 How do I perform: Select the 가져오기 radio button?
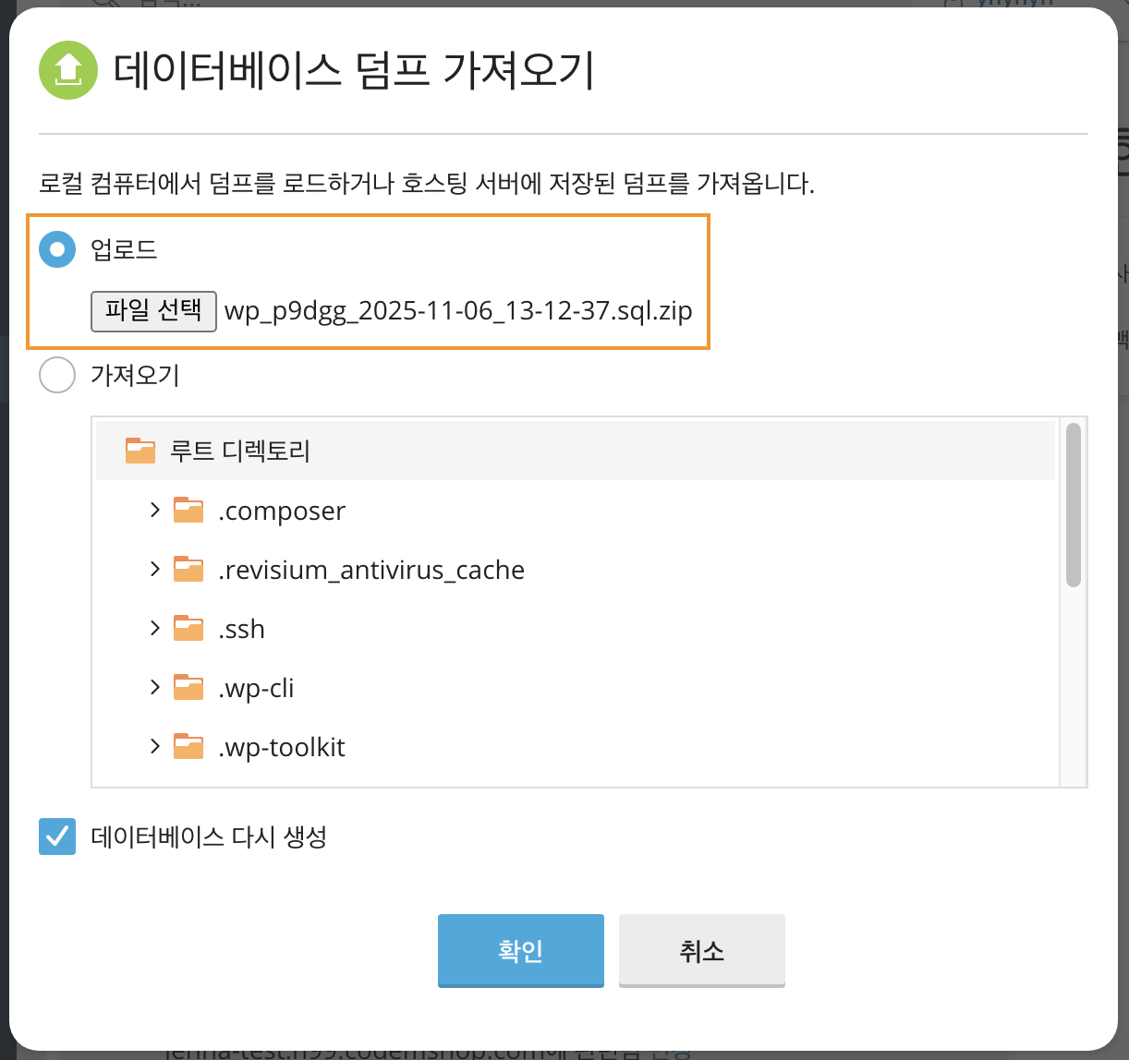(x=57, y=375)
